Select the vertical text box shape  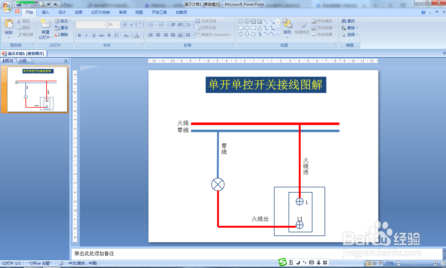coord(260,21)
